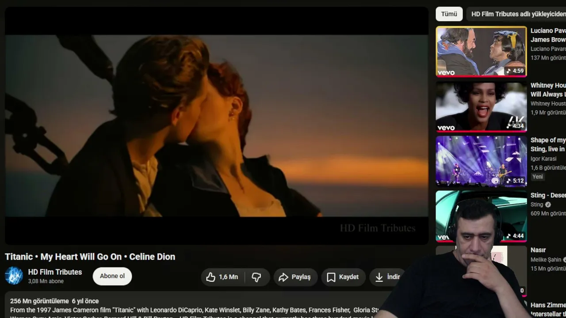Expand the description starting From the 1997 James Cameron
This screenshot has width=566, height=318.
point(195,310)
